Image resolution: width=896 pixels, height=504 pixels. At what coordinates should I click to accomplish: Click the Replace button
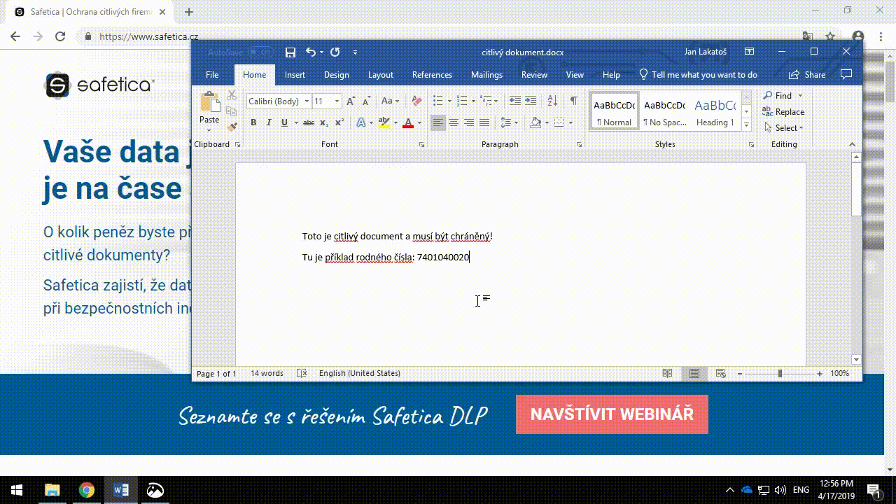[x=784, y=112]
